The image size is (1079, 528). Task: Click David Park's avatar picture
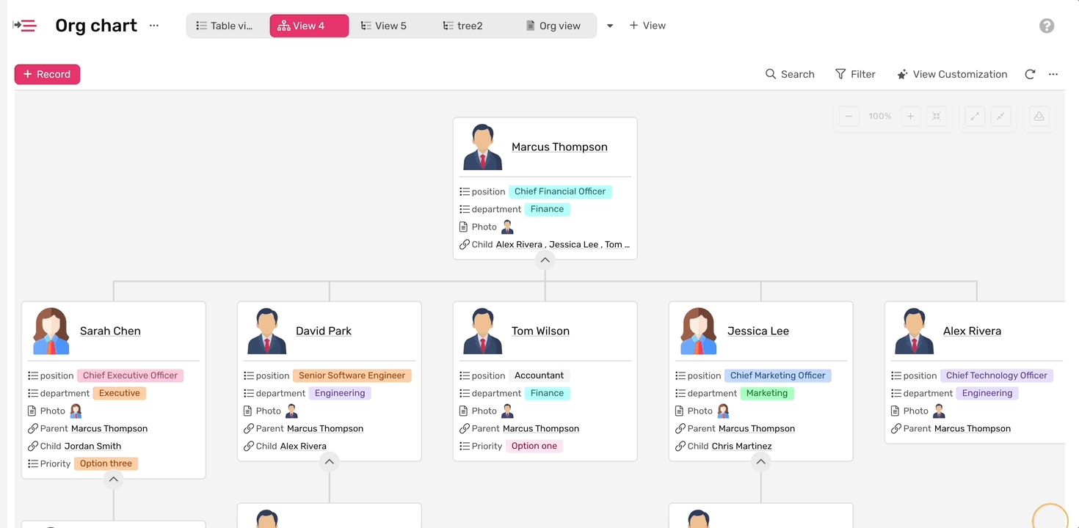pos(266,331)
